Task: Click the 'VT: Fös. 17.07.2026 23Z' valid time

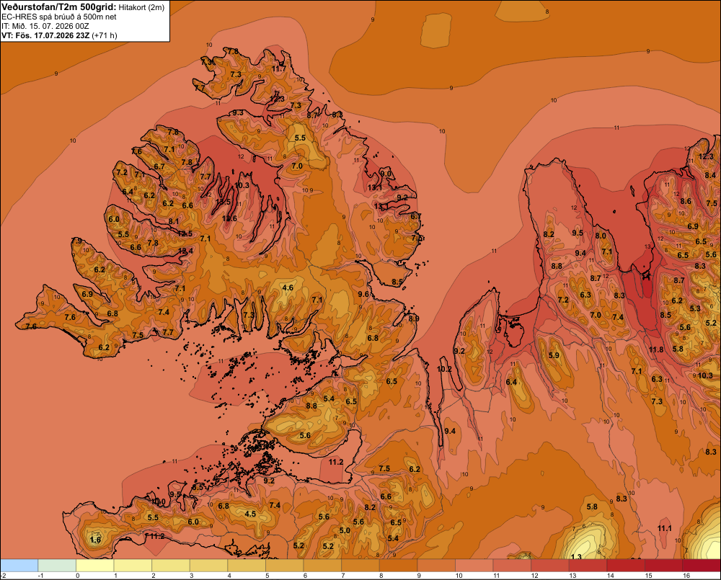Action: click(45, 35)
